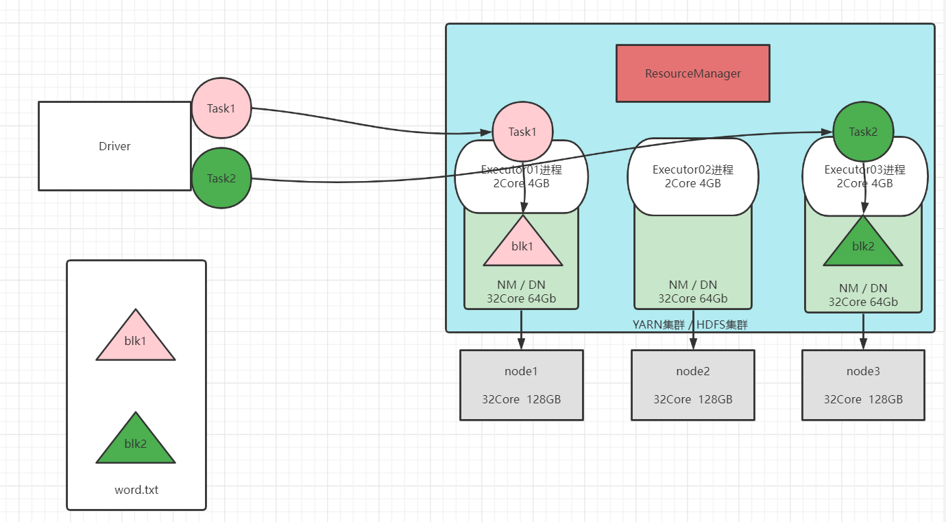Select green blk2 triangle in word.txt box
This screenshot has height=522, width=946.
pos(136,442)
